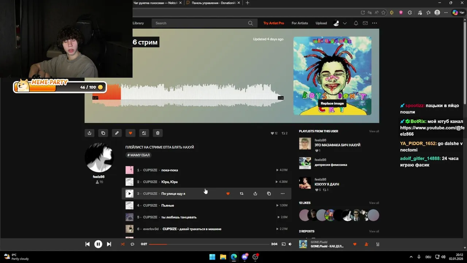467x263 pixels.
Task: Click feelz86 username link under avatar
Action: (99, 177)
